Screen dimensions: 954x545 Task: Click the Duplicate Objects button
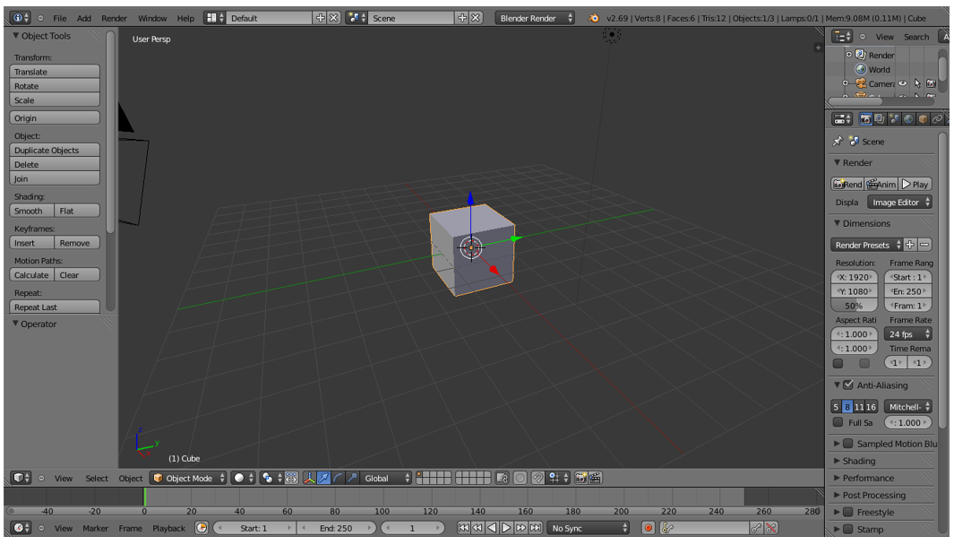tap(55, 151)
